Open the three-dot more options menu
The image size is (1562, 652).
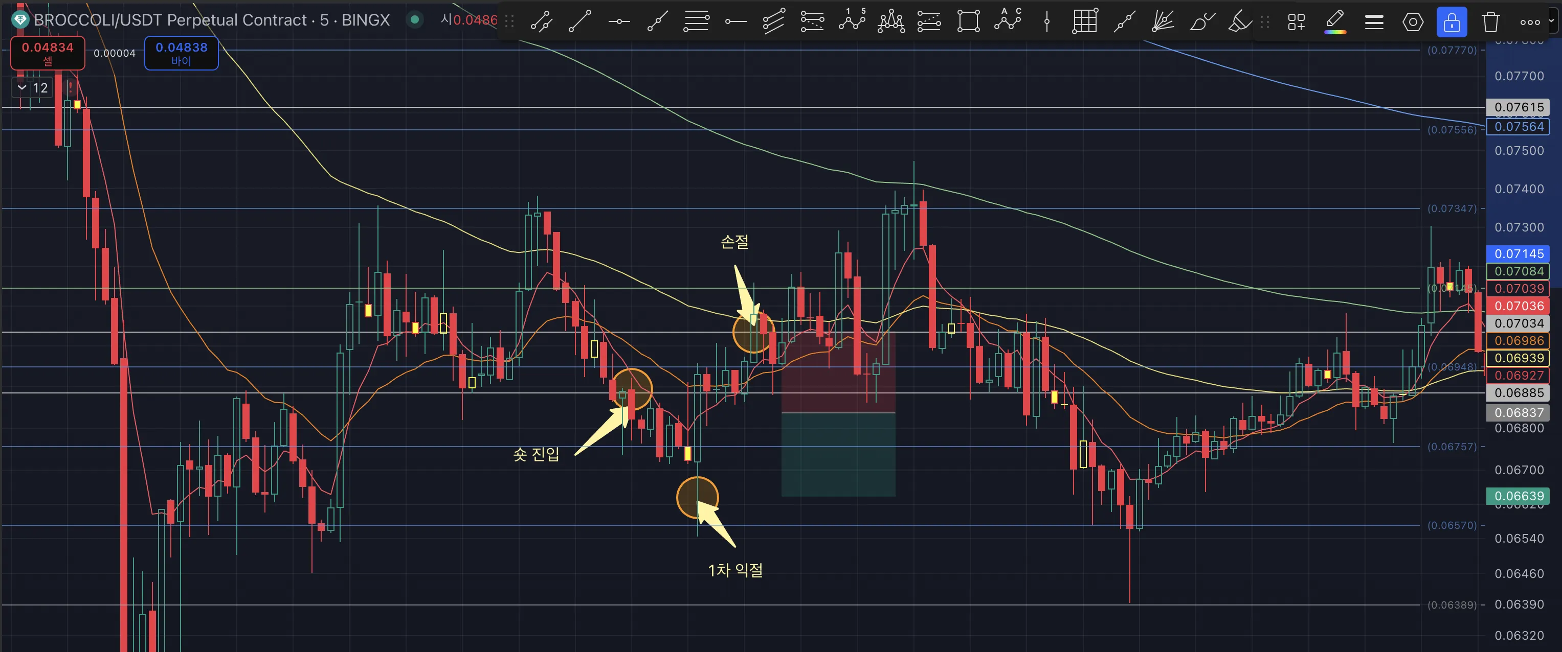1530,22
